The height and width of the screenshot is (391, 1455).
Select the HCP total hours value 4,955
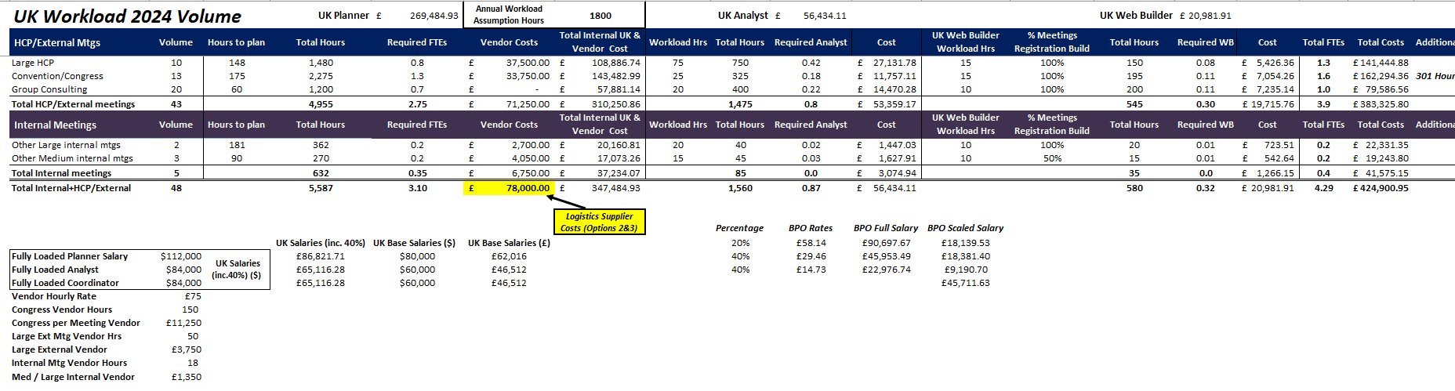click(x=321, y=104)
